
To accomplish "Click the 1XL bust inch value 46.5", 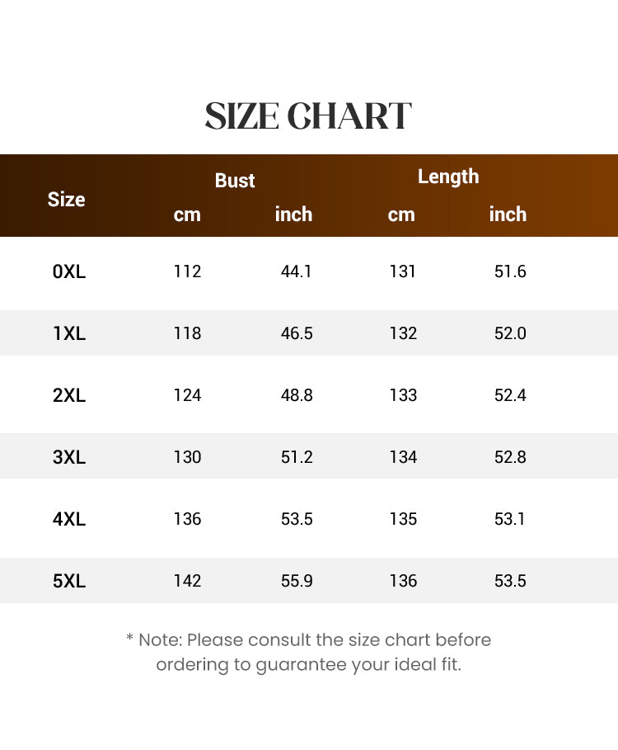I will click(297, 333).
